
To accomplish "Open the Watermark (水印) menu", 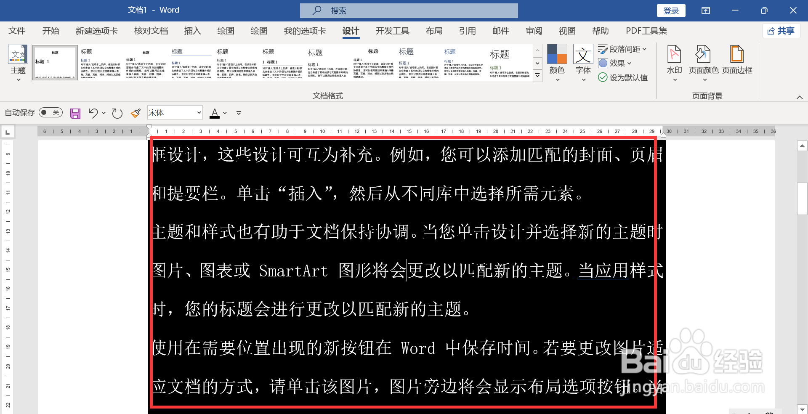I will coord(675,63).
